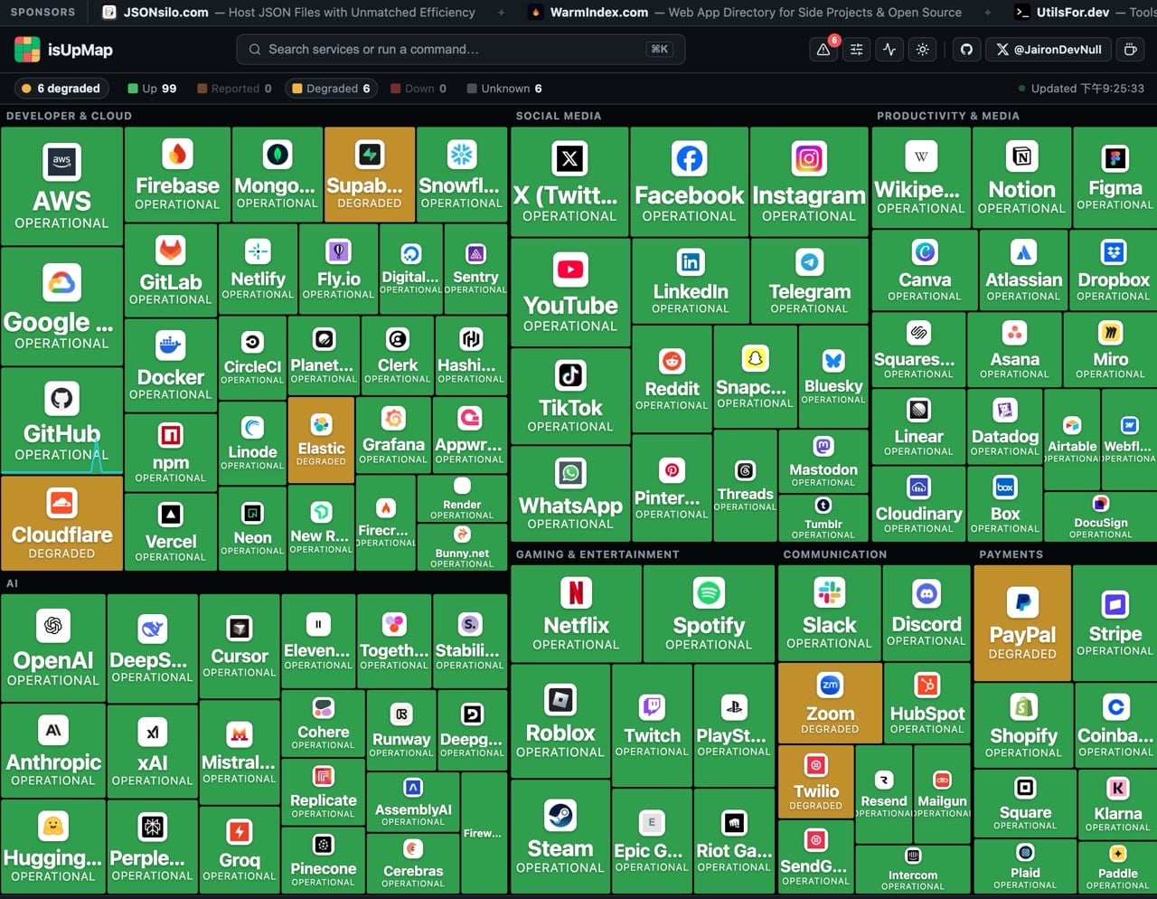1157x899 pixels.
Task: Click the activity pulse icon in header
Action: (x=889, y=50)
